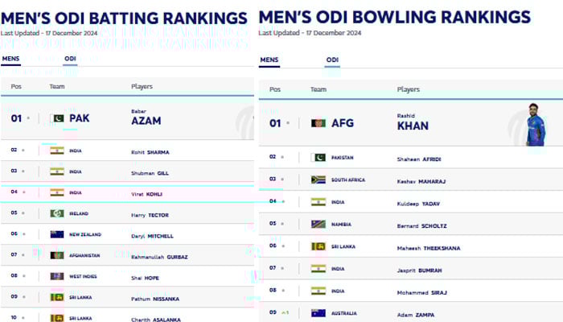The image size is (563, 322).
Task: Click the Pakistan flag beside Babar Azam
Action: (x=56, y=118)
